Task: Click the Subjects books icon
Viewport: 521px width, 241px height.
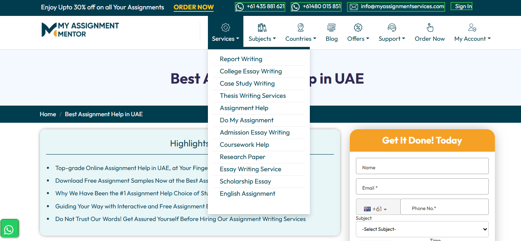Action: (262, 28)
